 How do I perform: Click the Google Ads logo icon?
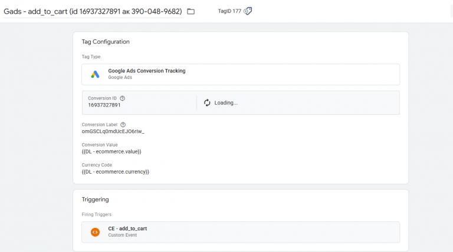(x=95, y=74)
